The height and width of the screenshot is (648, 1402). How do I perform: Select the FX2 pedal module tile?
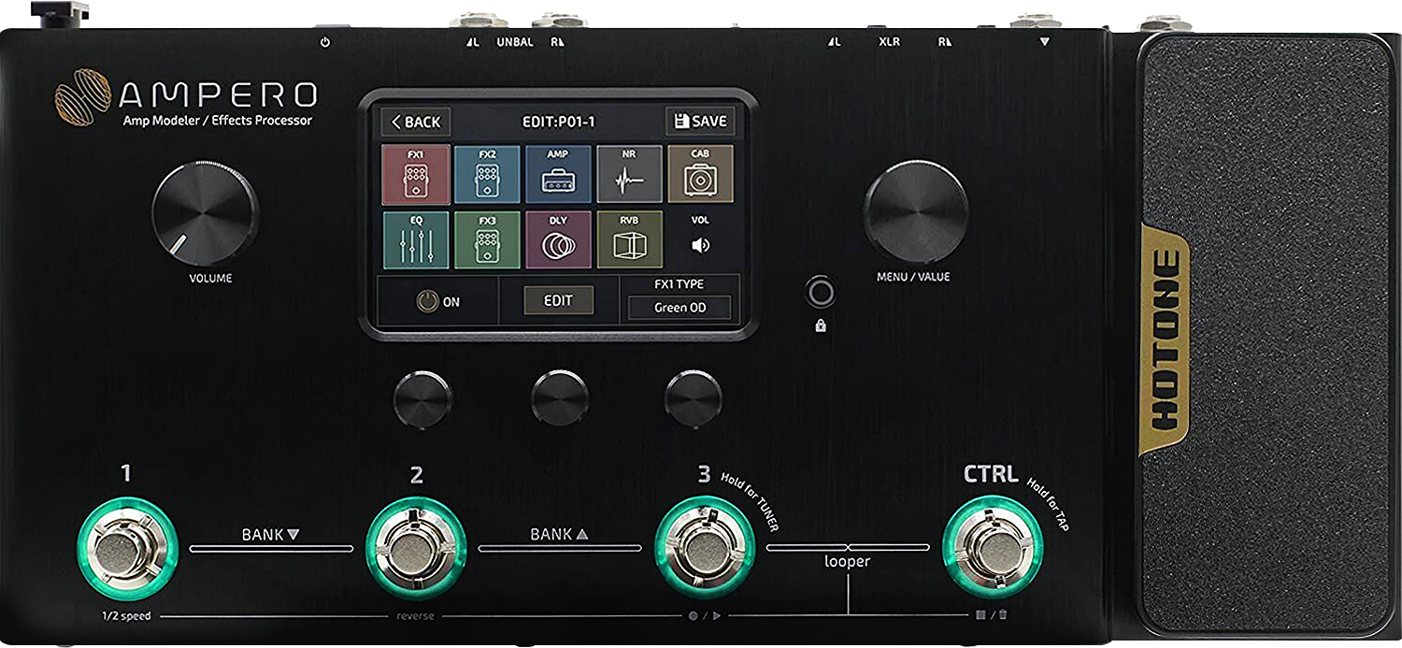tap(487, 174)
